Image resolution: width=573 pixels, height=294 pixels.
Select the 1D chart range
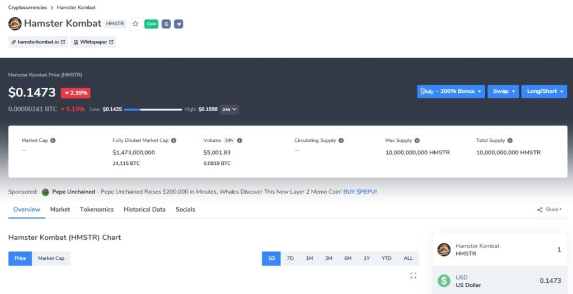[271, 258]
